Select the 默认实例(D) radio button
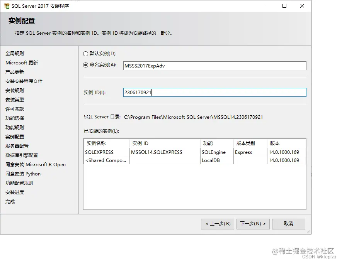The image size is (342, 263). point(85,54)
